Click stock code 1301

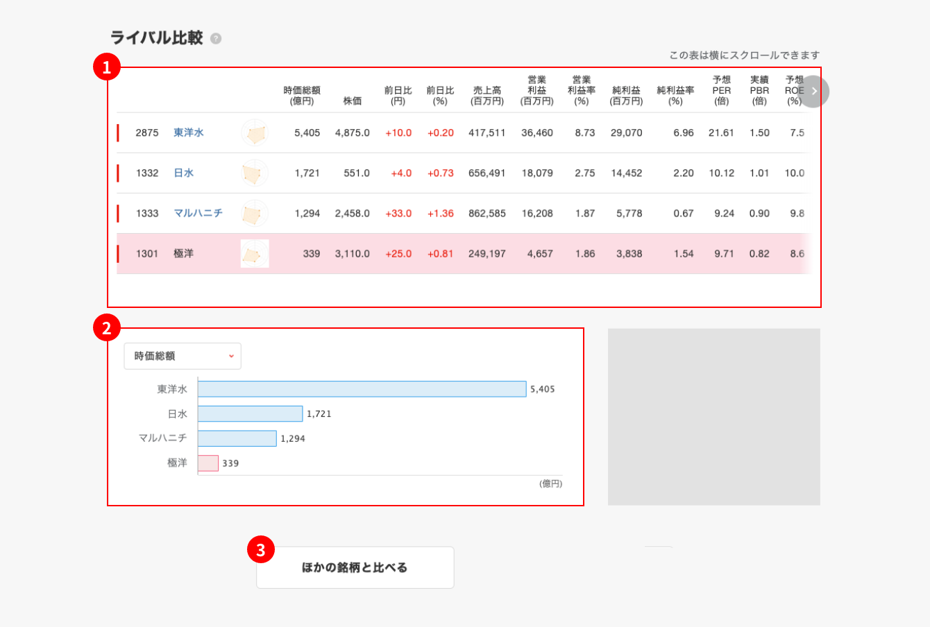[x=147, y=253]
